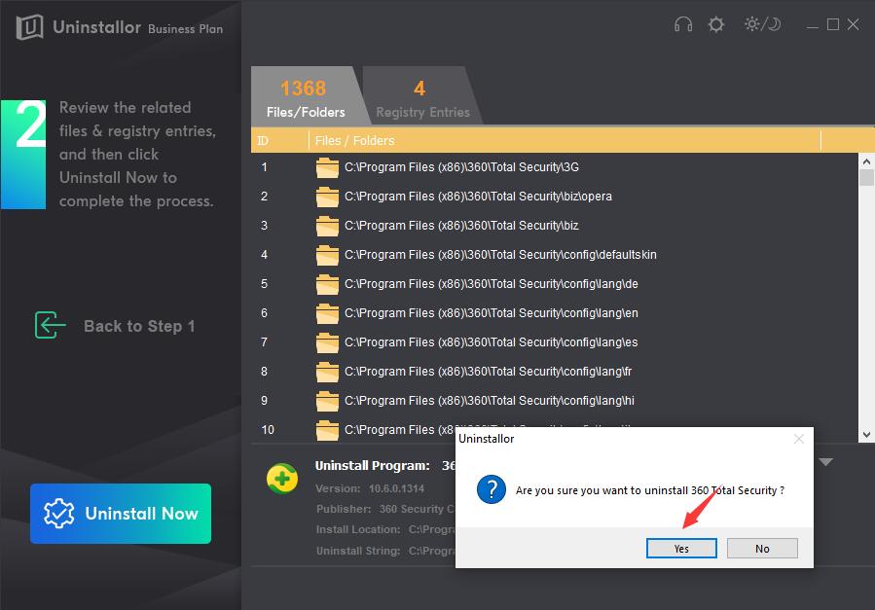Click No to cancel the uninstall
Viewport: 875px width, 610px height.
[762, 549]
